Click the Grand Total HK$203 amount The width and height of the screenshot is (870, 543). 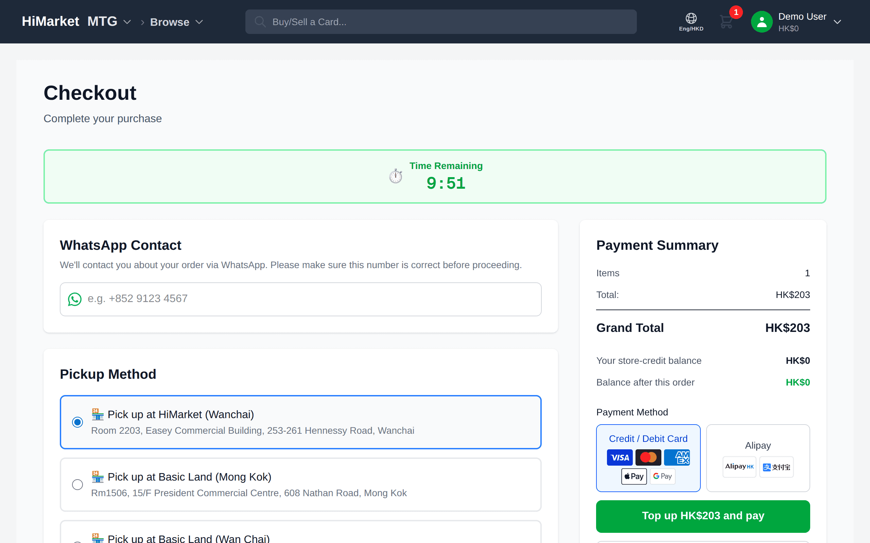pos(787,328)
